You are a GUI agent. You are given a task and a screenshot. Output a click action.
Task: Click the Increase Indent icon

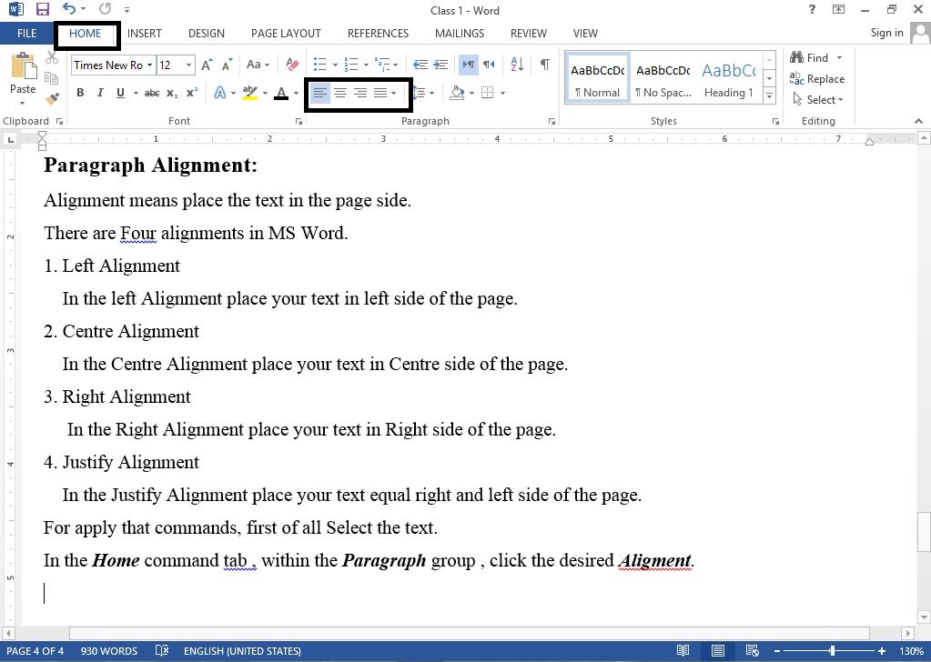coord(442,65)
